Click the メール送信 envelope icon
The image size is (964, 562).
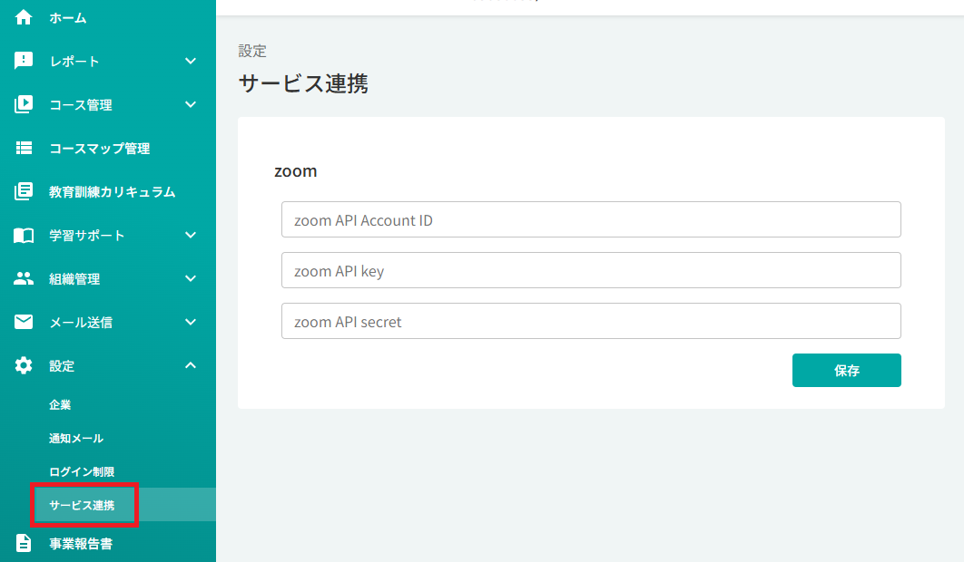click(x=24, y=322)
